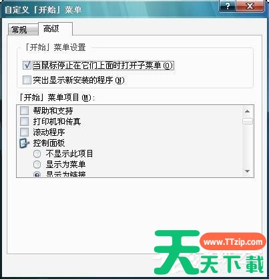Screen dimensions: 269x279
Task: Click the list scrollbar down arrow
Action: (248, 171)
